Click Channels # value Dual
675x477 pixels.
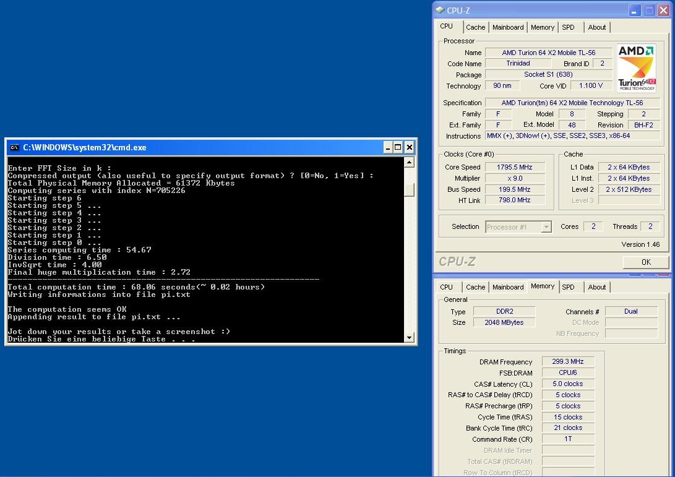tap(631, 311)
